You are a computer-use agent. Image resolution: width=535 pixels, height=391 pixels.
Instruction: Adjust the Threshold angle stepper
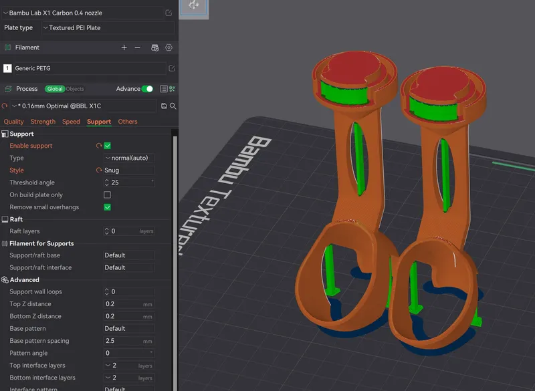coord(106,182)
